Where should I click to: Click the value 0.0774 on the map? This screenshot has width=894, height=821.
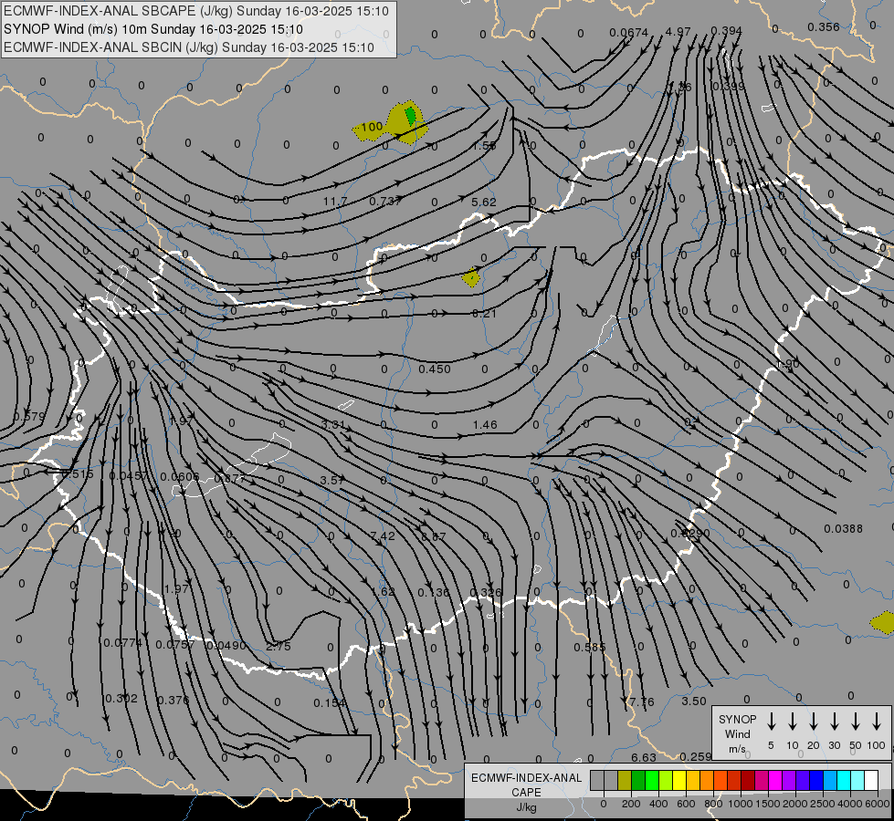(x=122, y=643)
